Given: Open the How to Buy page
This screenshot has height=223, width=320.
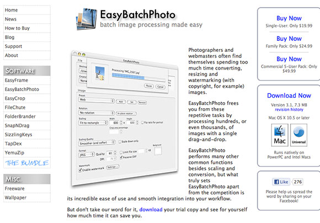Looking at the screenshot, I should click(x=26, y=28).
